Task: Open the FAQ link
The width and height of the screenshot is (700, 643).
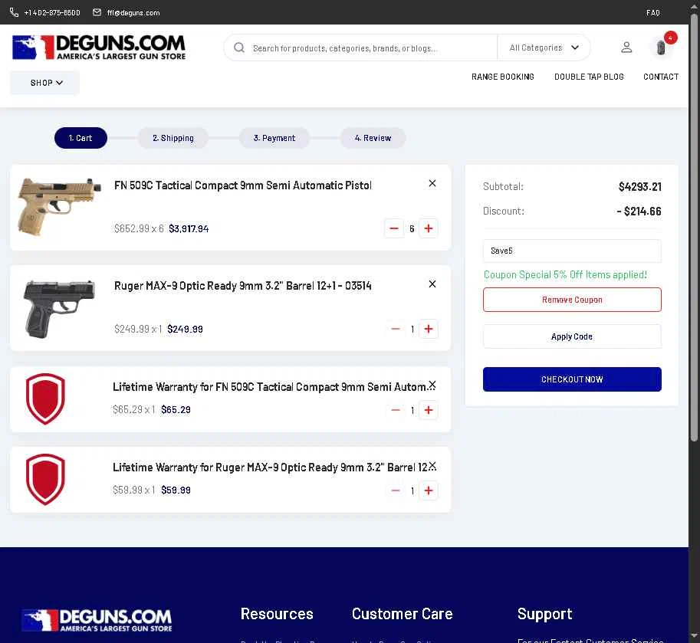Action: 652,13
